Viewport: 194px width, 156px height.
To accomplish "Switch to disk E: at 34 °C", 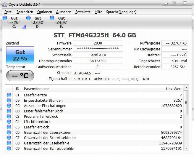I will (62, 22).
